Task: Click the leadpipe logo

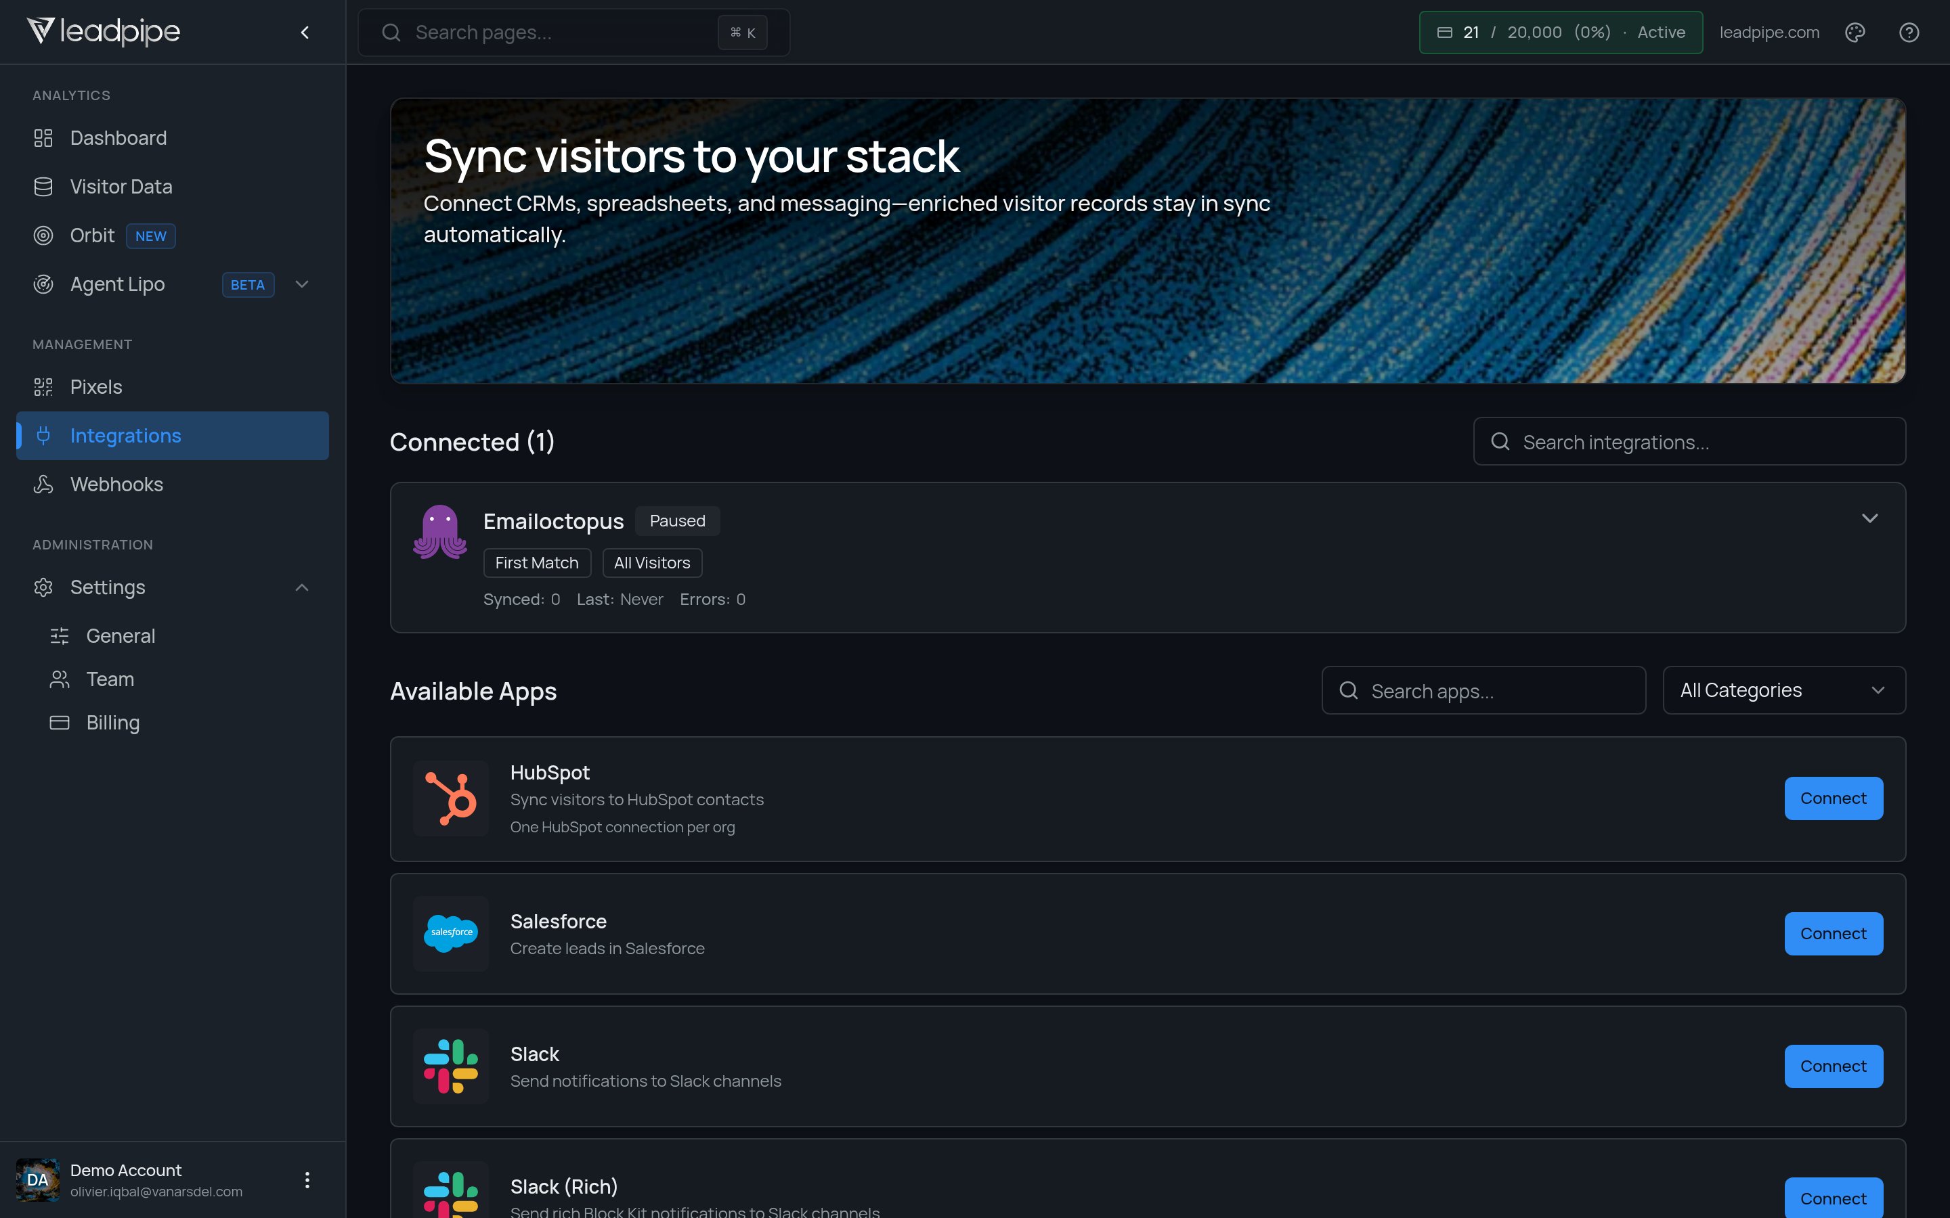Action: (103, 31)
